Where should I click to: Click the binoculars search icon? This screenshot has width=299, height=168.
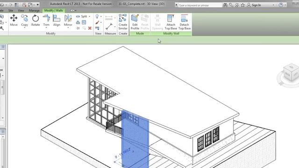(225, 5)
